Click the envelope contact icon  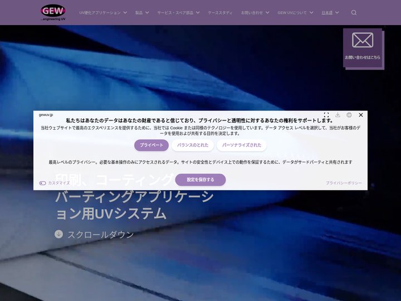coord(363,40)
